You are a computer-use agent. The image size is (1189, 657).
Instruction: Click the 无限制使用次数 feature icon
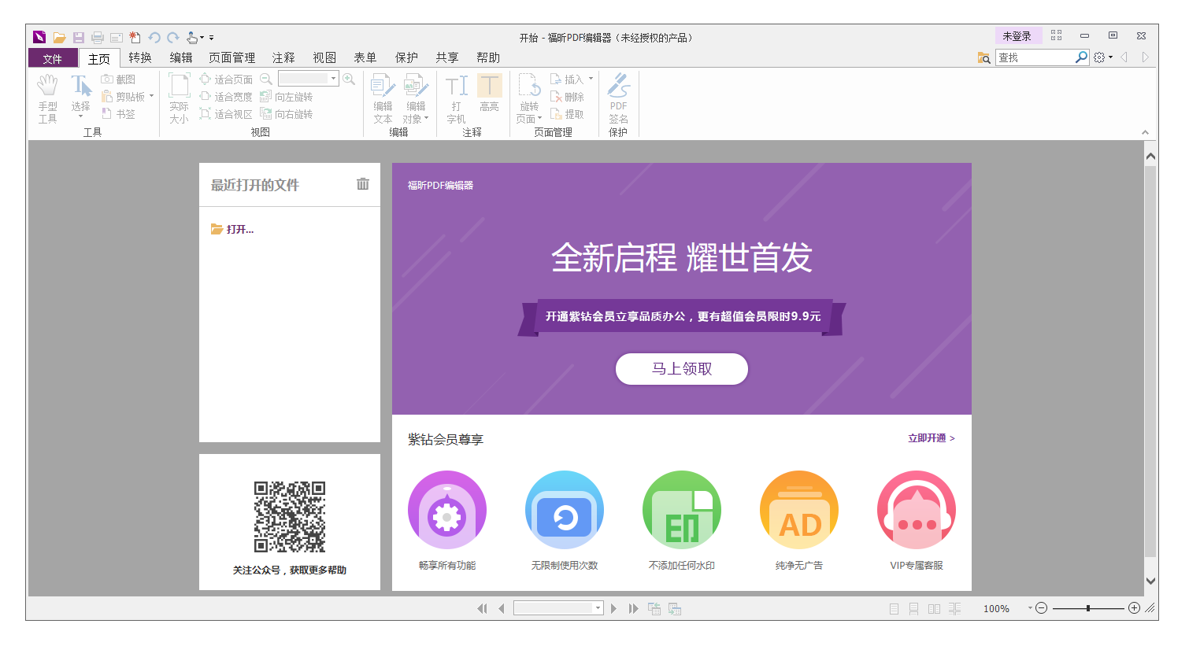[x=565, y=510]
